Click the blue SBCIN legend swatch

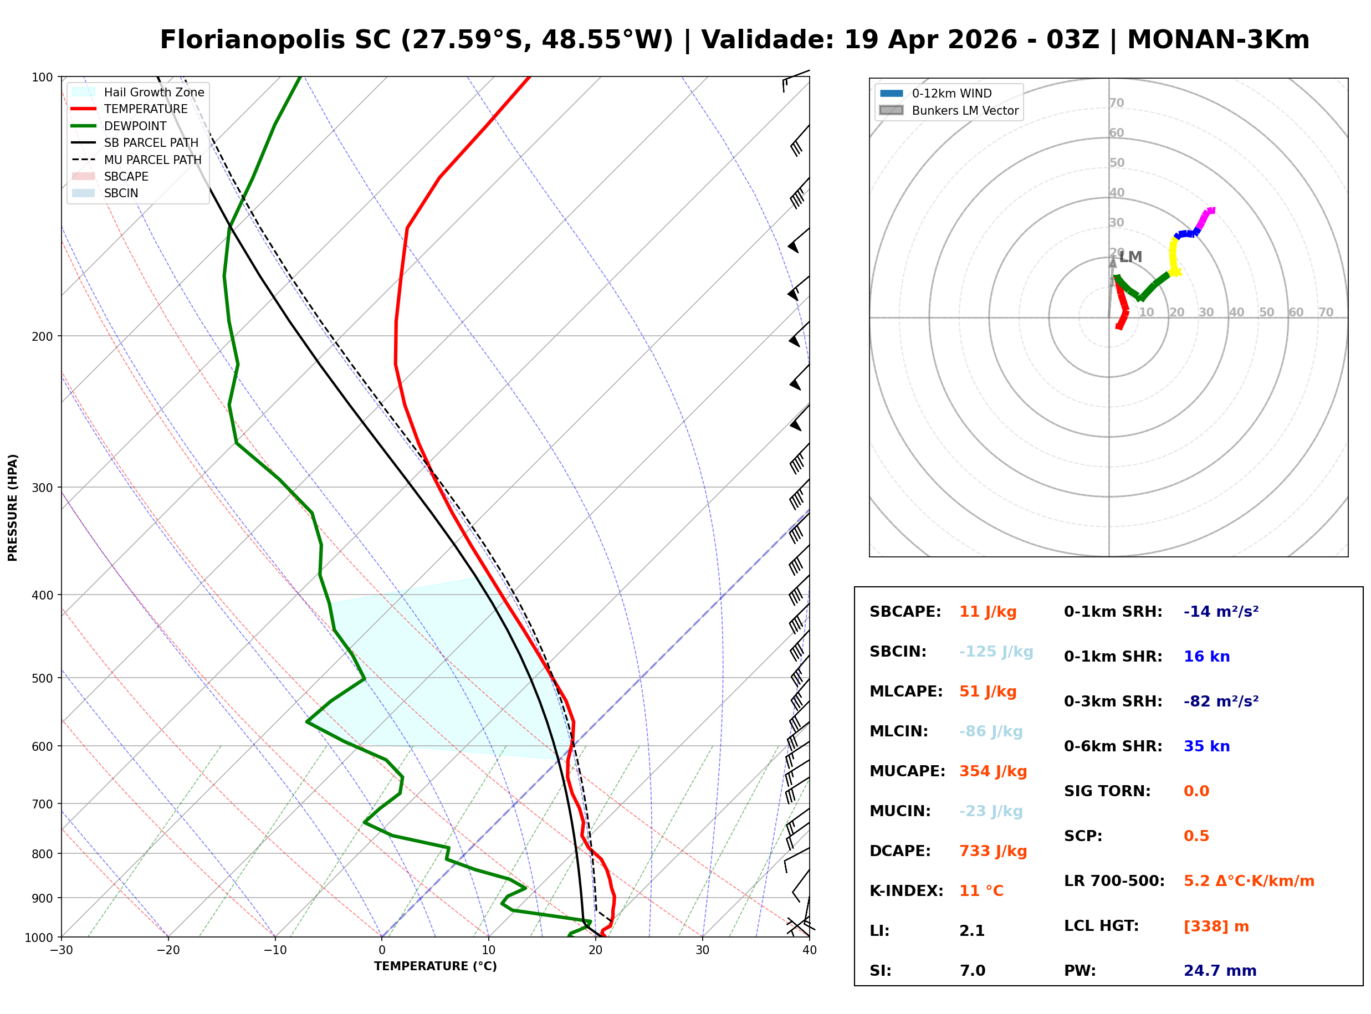[x=84, y=193]
